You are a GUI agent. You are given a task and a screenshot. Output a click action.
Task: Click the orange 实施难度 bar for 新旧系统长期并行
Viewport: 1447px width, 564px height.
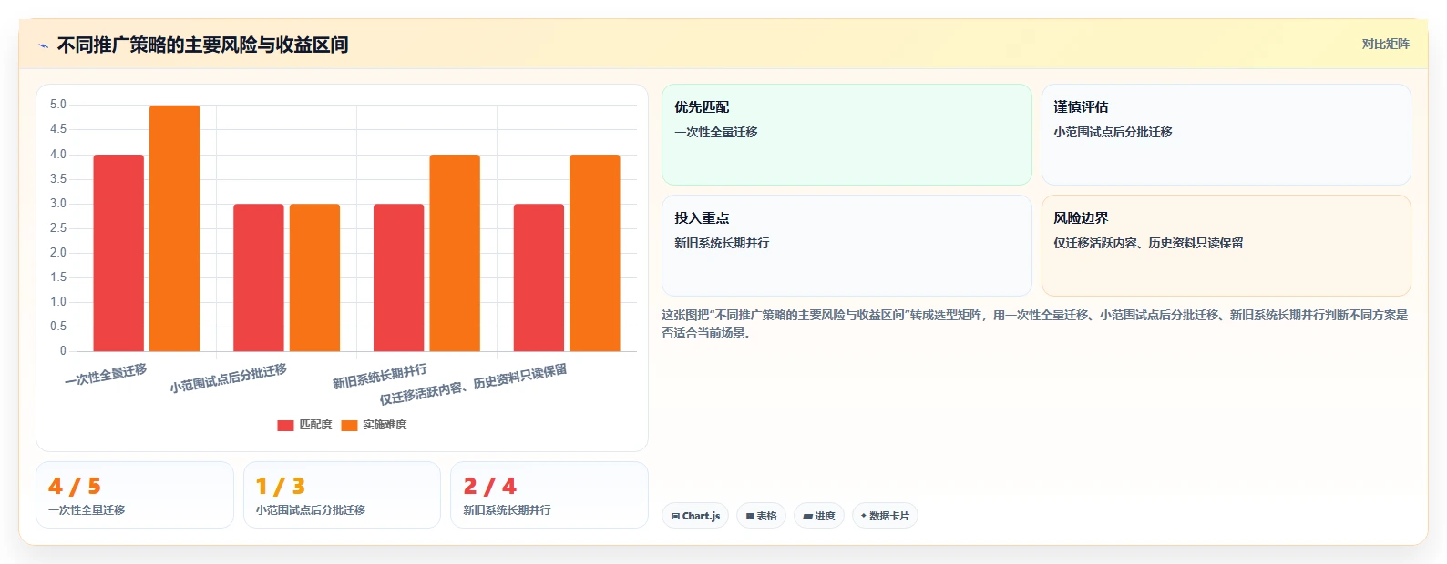455,253
